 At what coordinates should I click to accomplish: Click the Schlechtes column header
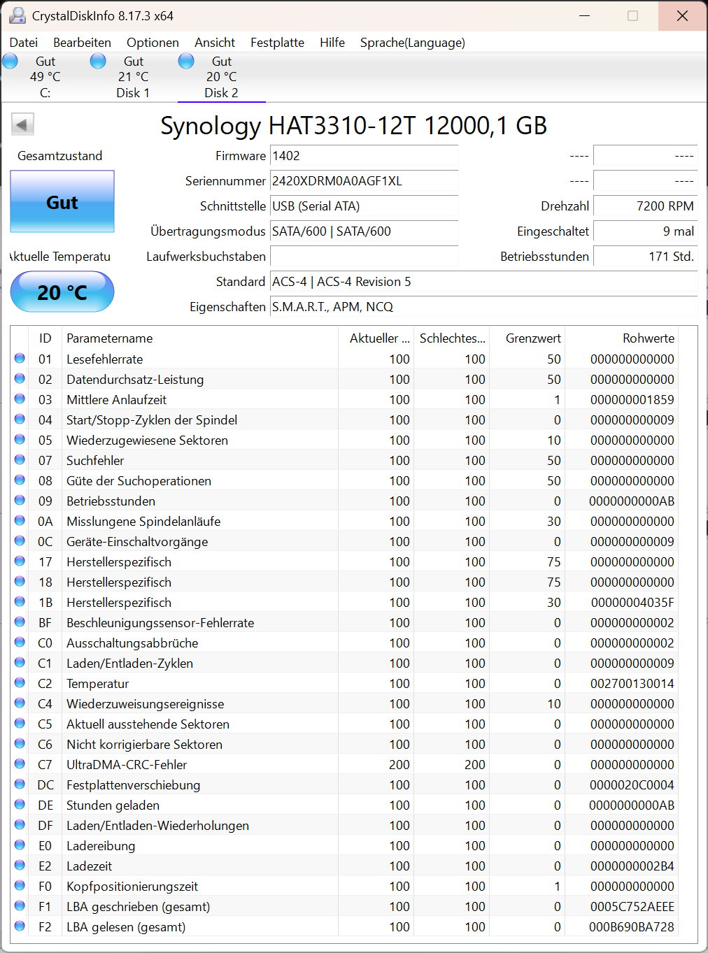click(x=452, y=338)
